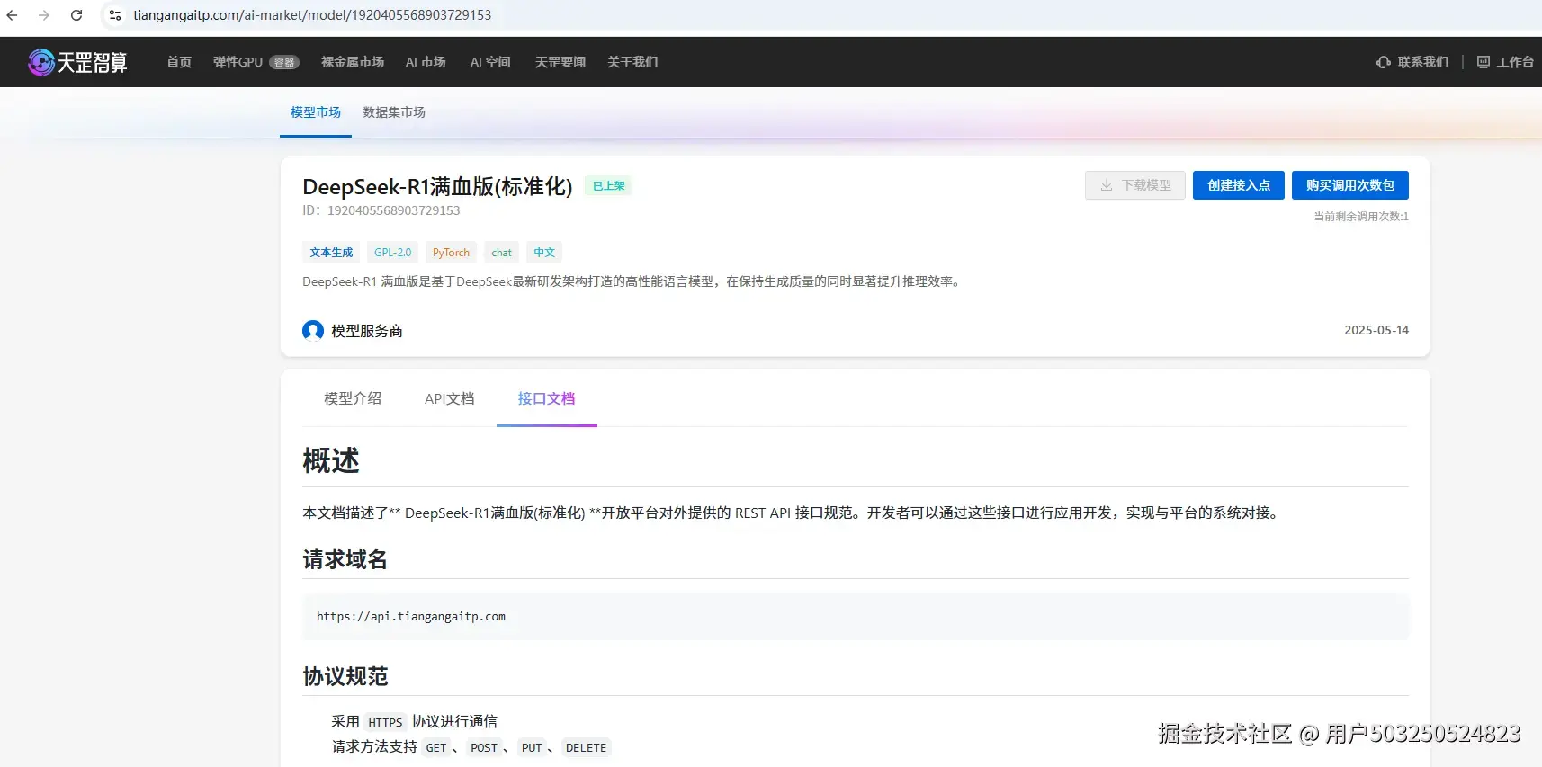Click the 下载模型 button
The width and height of the screenshot is (1542, 767).
coord(1135,185)
